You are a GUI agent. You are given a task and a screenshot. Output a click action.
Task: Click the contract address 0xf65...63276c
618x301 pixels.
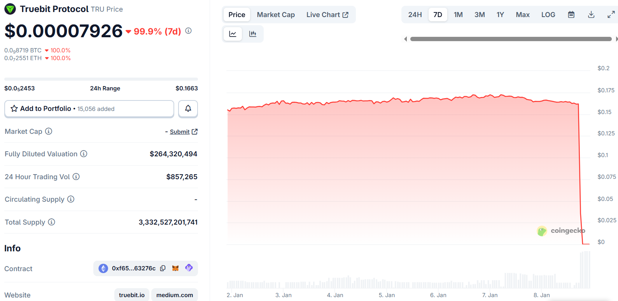pos(134,268)
